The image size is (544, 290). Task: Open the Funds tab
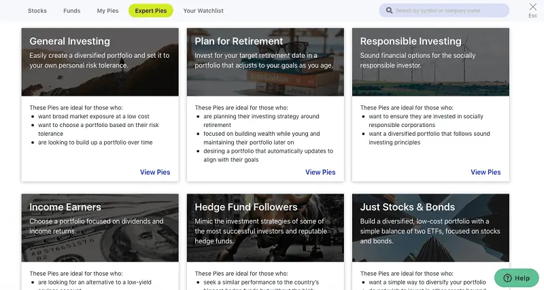coord(71,11)
